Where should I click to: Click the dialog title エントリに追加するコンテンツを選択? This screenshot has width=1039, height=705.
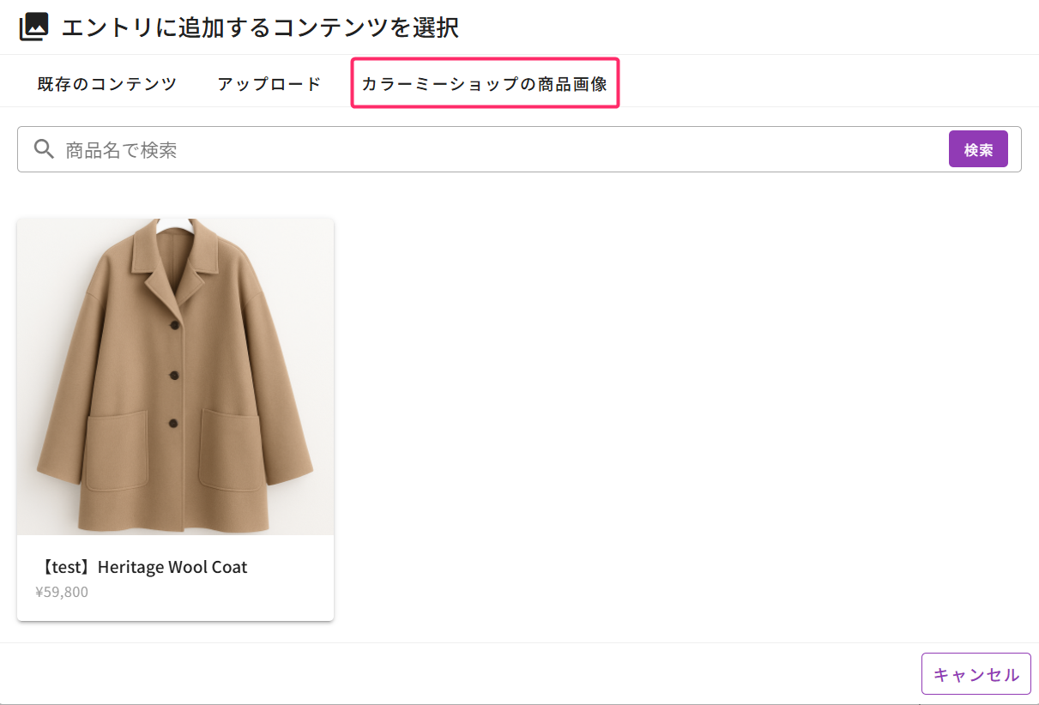pyautogui.click(x=260, y=27)
